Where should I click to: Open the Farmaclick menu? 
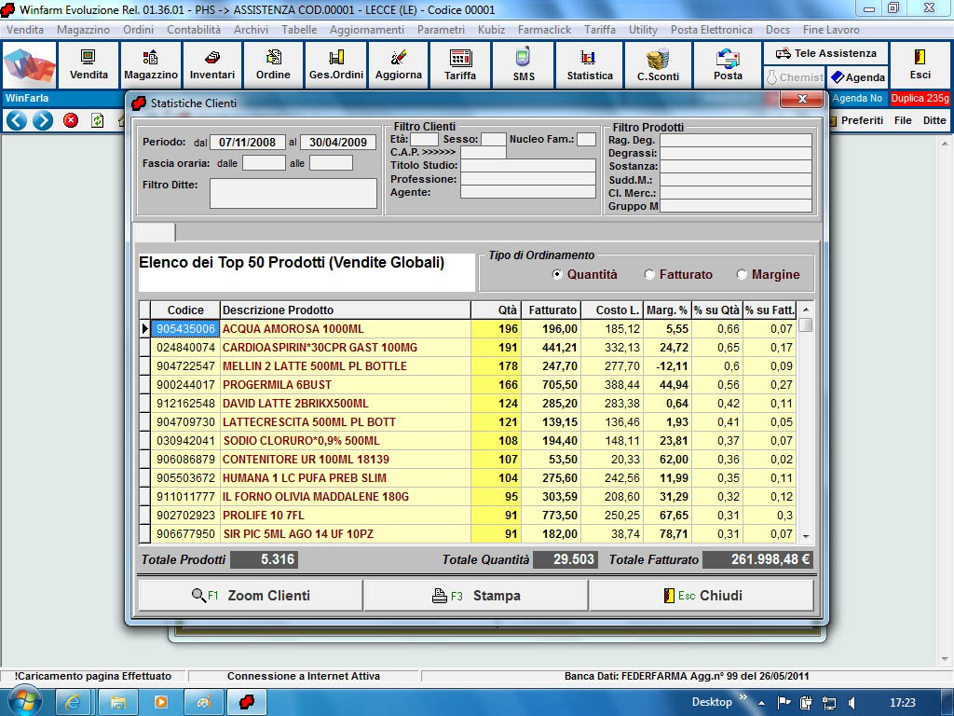(545, 30)
